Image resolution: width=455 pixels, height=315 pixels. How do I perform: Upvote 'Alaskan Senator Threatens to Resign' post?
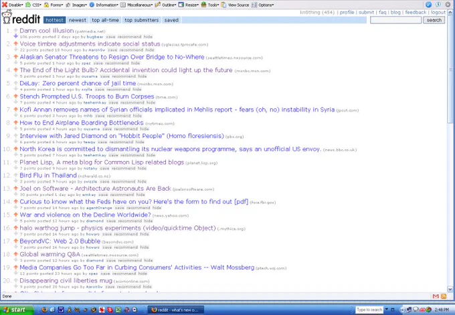15,57
